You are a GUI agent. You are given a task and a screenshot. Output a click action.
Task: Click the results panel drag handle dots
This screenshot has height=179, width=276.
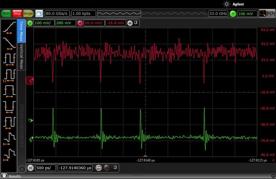pyautogui.click(x=137, y=175)
